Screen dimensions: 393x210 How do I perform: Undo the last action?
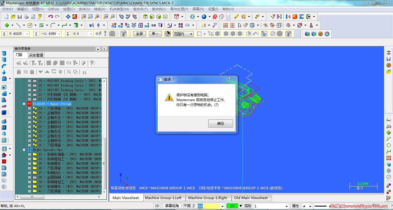(x=51, y=17)
